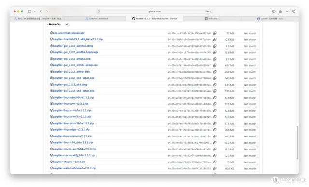Go back to the previous page
The width and height of the screenshot is (309, 187).
coord(41,12)
